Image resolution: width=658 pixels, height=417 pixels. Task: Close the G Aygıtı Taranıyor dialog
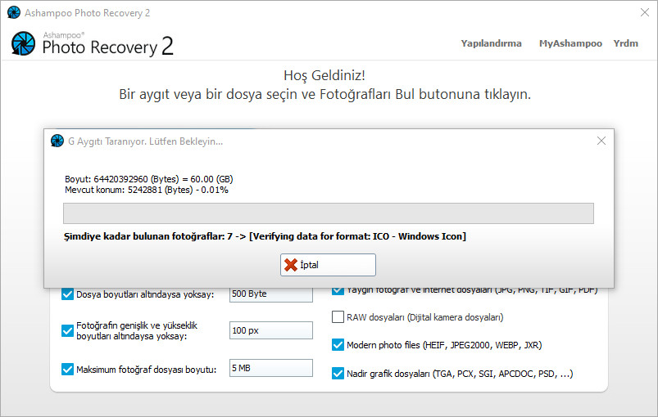pyautogui.click(x=601, y=141)
